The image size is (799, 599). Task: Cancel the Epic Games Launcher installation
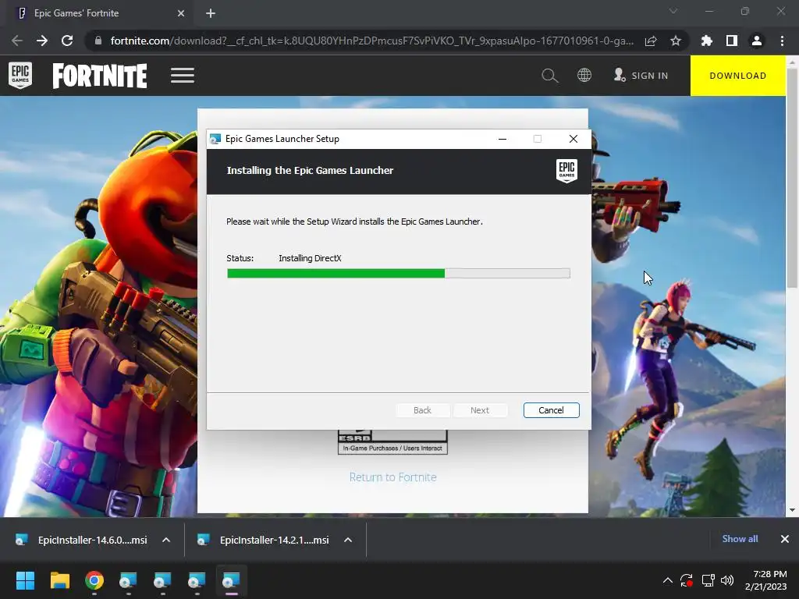pyautogui.click(x=552, y=410)
